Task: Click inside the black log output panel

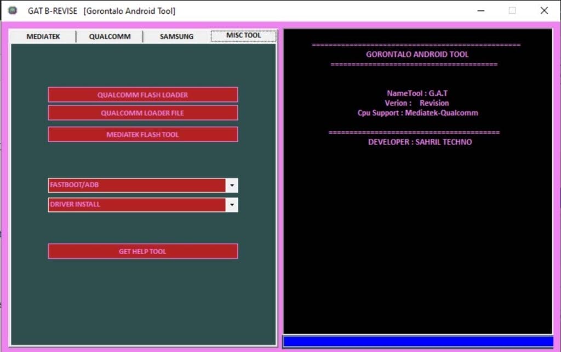Action: (x=419, y=246)
